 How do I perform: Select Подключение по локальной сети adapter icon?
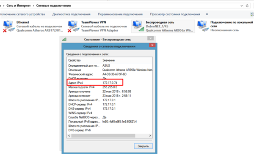coord(203,26)
